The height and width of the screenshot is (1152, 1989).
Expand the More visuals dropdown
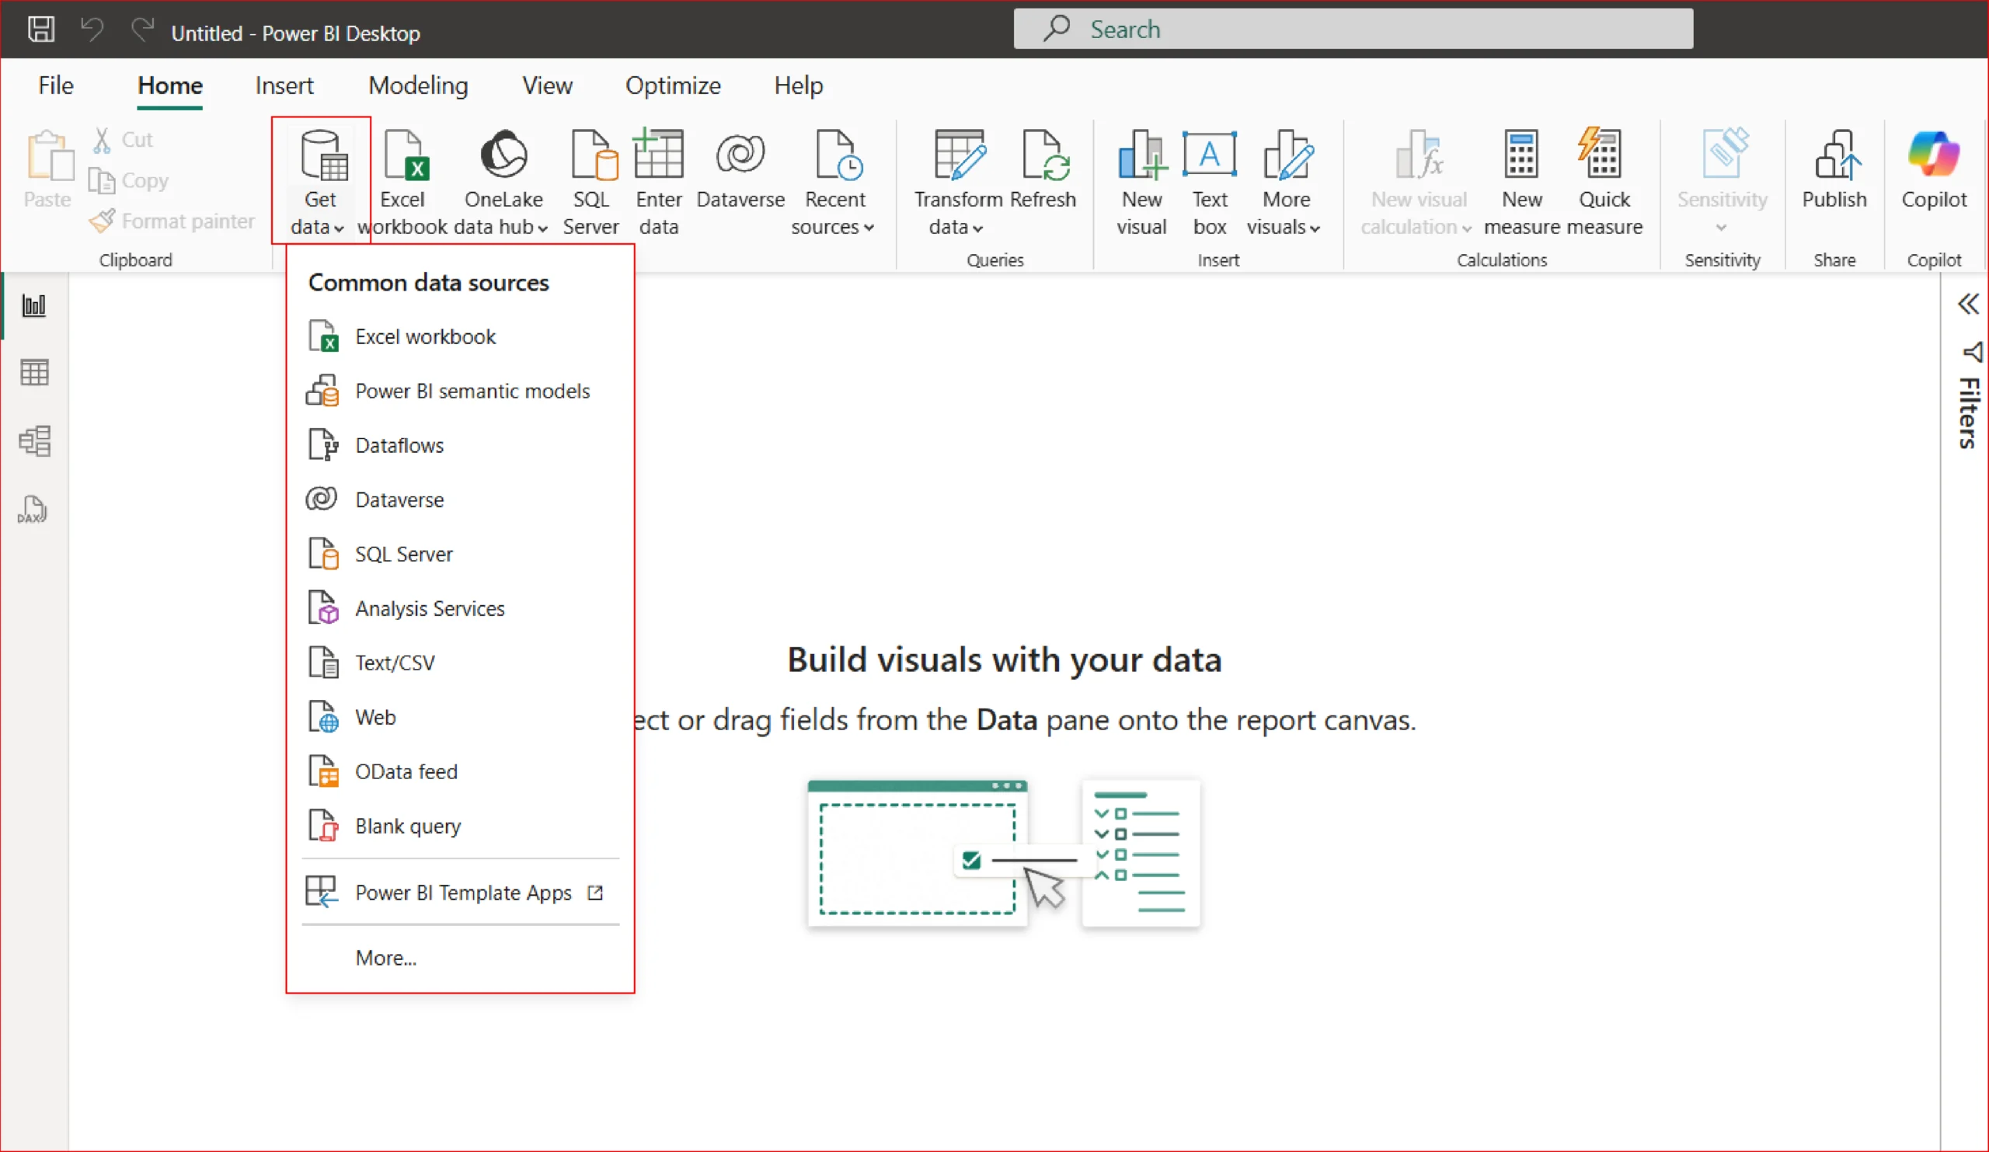pos(1285,181)
